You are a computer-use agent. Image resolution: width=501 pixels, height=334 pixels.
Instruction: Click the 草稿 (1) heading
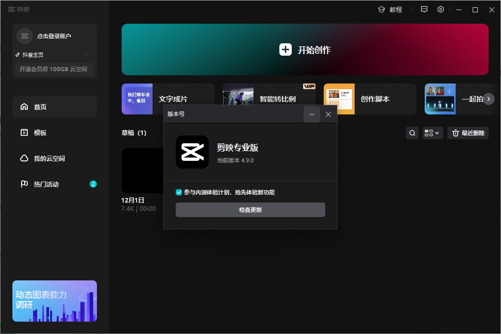134,132
